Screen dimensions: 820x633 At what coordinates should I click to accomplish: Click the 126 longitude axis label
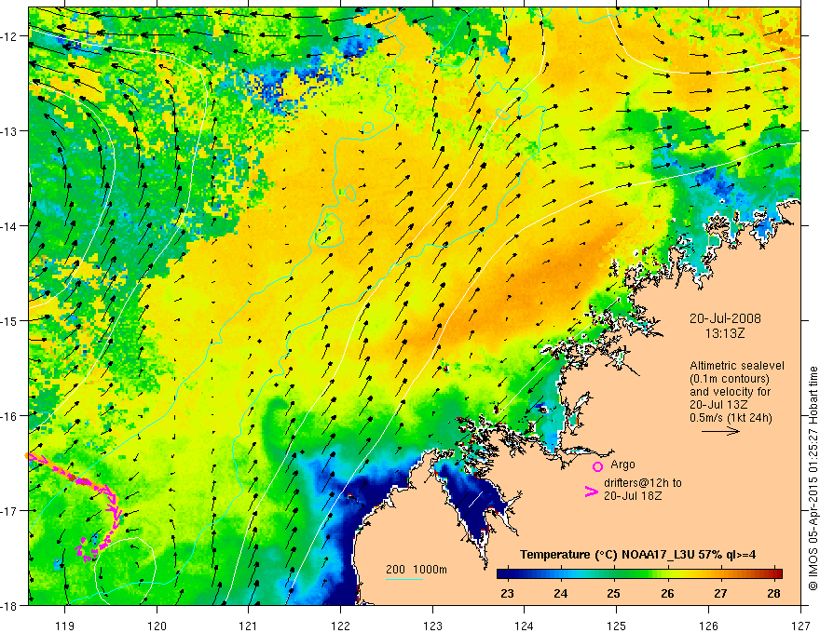pos(708,626)
